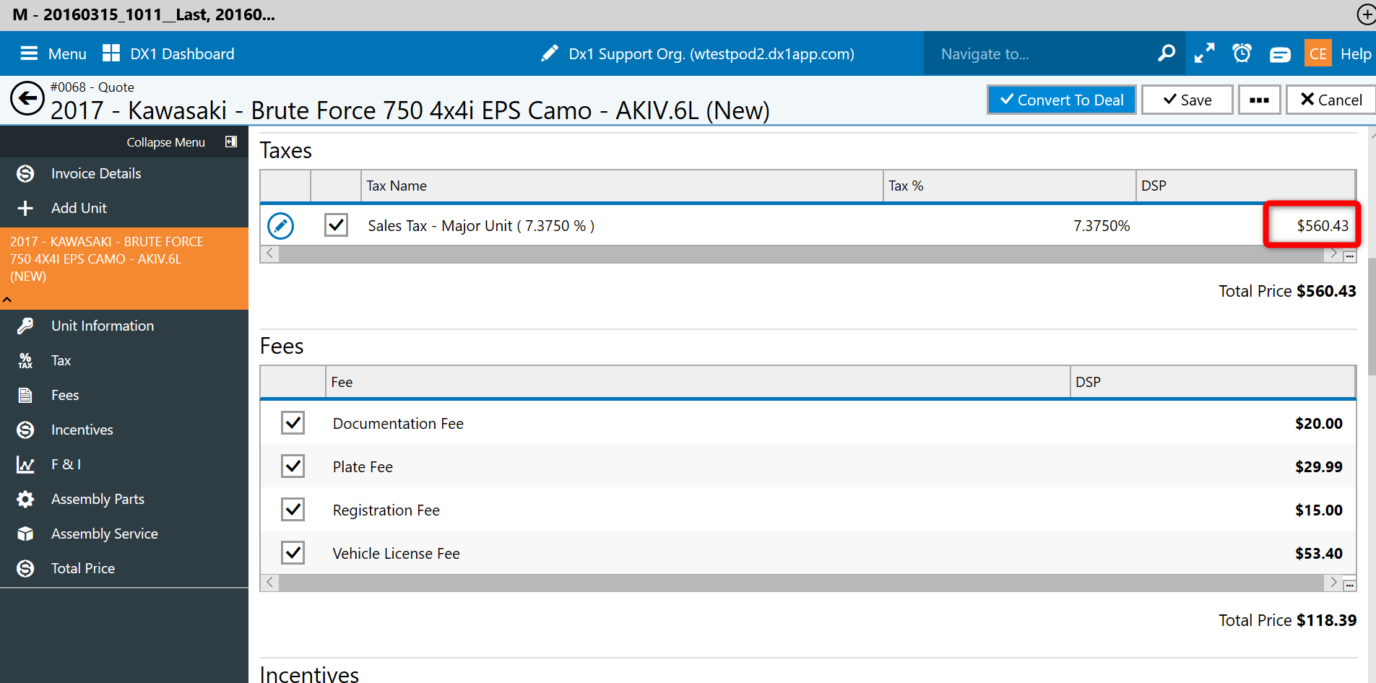Toggle fullscreen expand arrows icon
Screen dimensions: 1376x683
tap(1204, 53)
